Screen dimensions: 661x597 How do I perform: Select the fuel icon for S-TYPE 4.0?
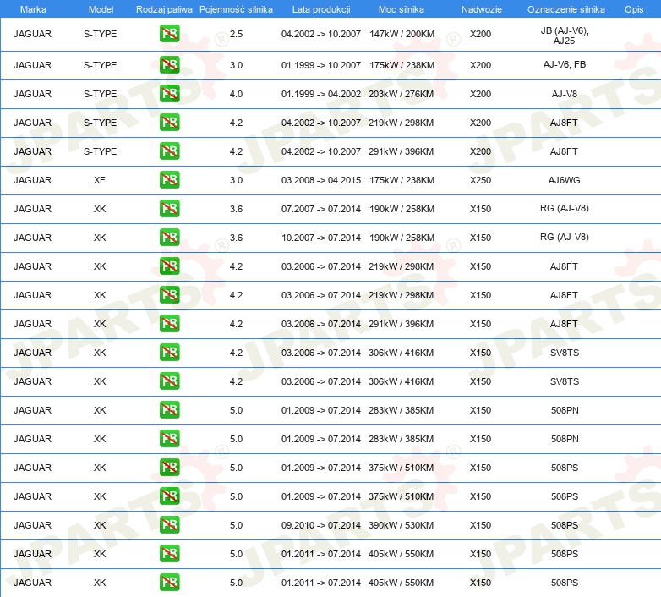[x=169, y=94]
